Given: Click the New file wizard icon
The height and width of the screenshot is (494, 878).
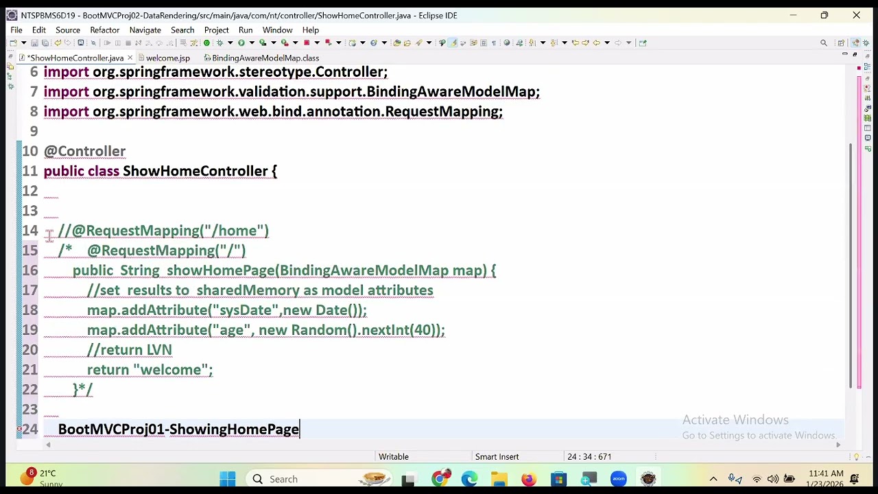Looking at the screenshot, I should coord(13,43).
